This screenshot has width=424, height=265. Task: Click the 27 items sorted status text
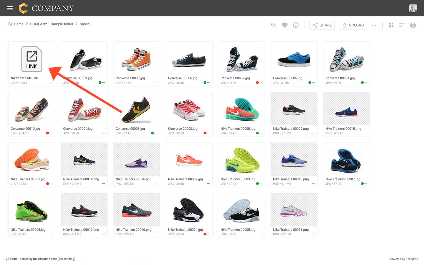(41, 259)
